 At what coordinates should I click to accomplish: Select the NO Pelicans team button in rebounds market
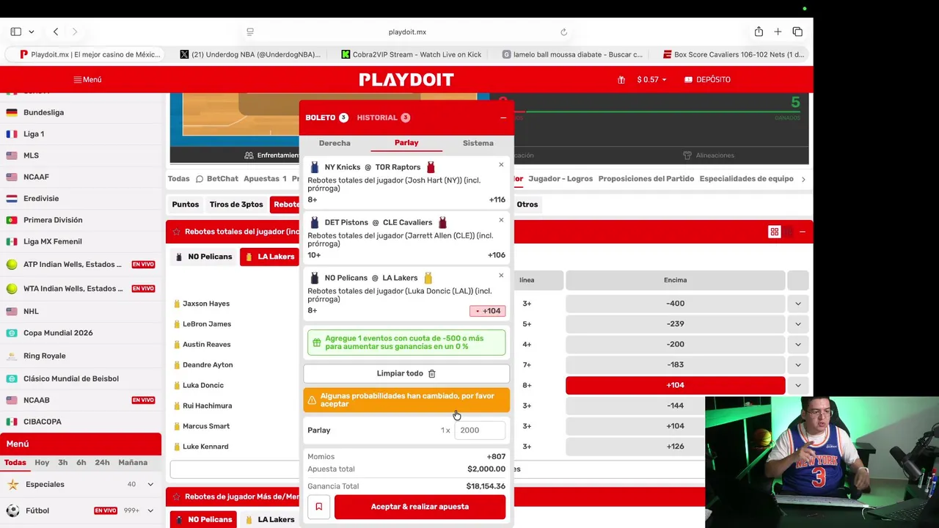(x=203, y=257)
